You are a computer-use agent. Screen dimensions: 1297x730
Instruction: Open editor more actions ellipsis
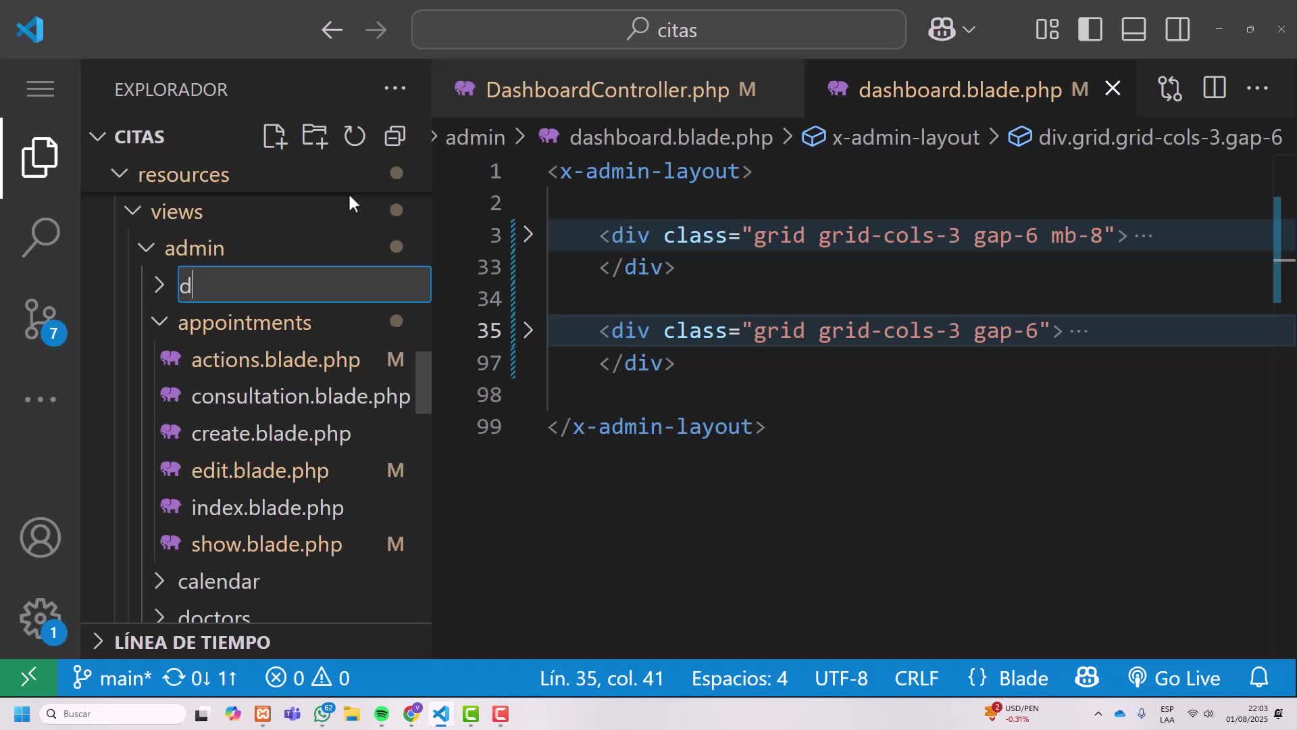coord(1257,89)
